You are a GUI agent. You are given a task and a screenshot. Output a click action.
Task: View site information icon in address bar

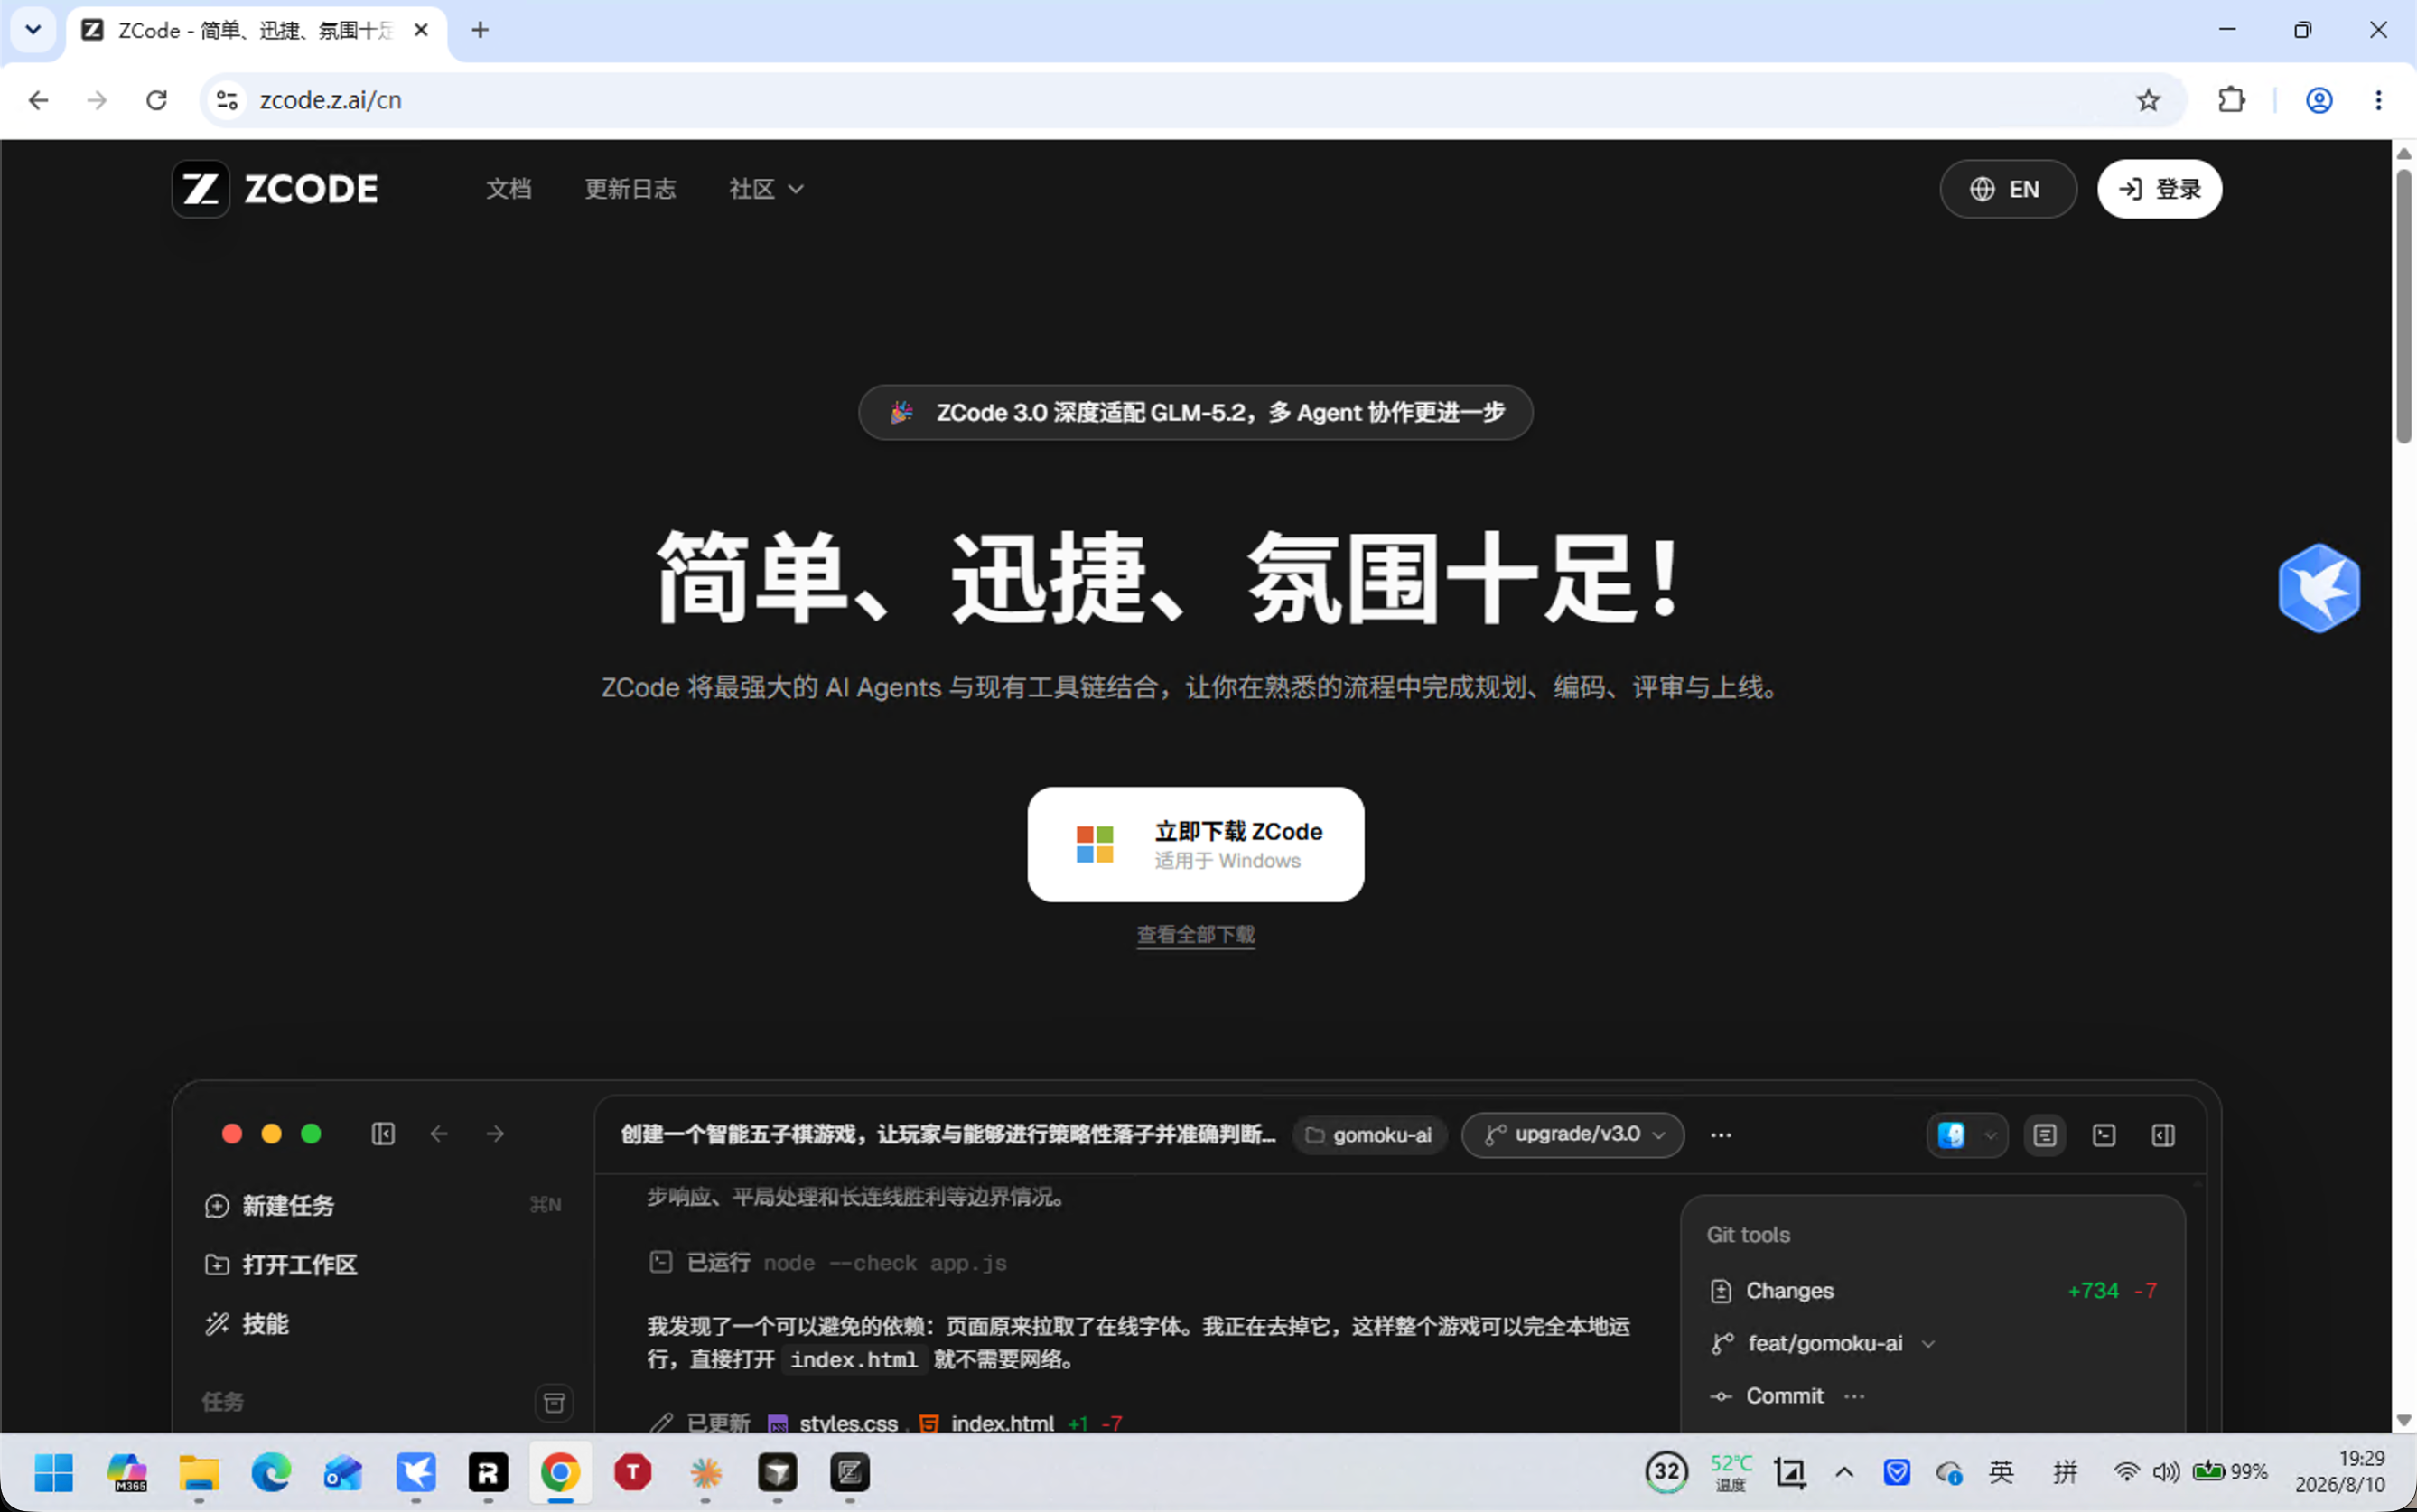coord(227,100)
